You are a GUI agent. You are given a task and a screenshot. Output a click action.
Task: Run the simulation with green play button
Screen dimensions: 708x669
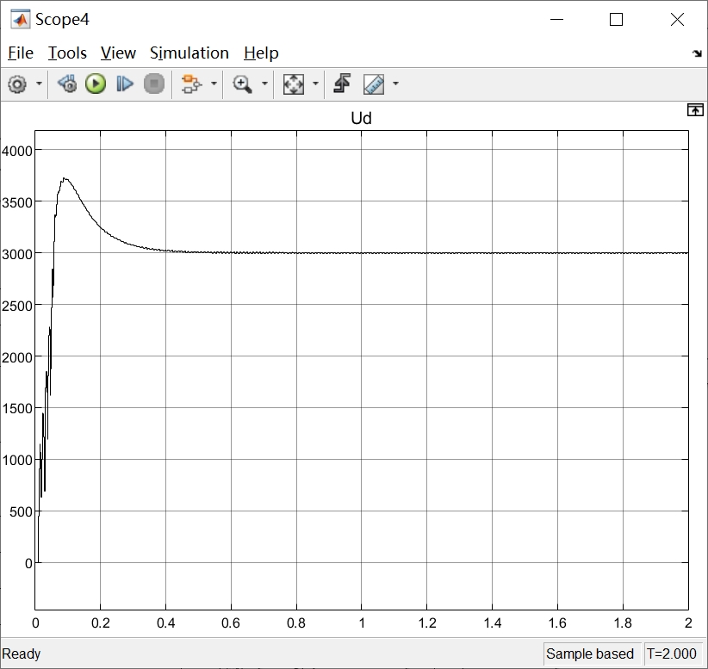pyautogui.click(x=96, y=84)
